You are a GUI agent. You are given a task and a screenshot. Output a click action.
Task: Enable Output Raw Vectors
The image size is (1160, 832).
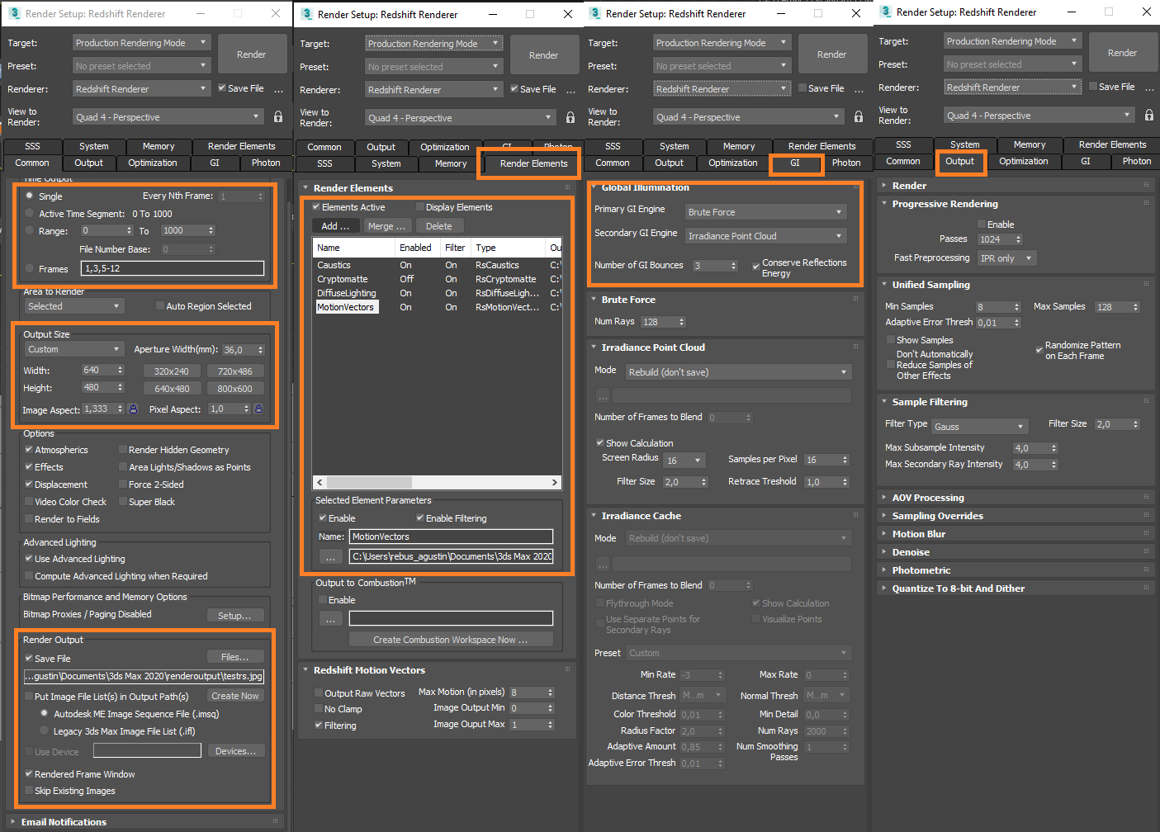pos(319,693)
